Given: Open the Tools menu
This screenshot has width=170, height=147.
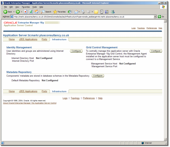Looking at the screenshot, I should click(35, 7).
